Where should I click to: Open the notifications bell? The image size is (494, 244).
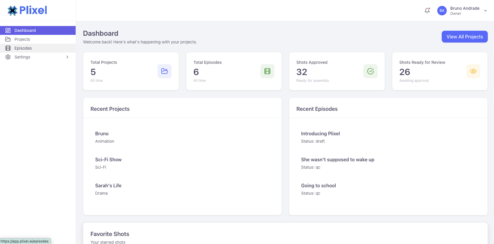point(427,11)
